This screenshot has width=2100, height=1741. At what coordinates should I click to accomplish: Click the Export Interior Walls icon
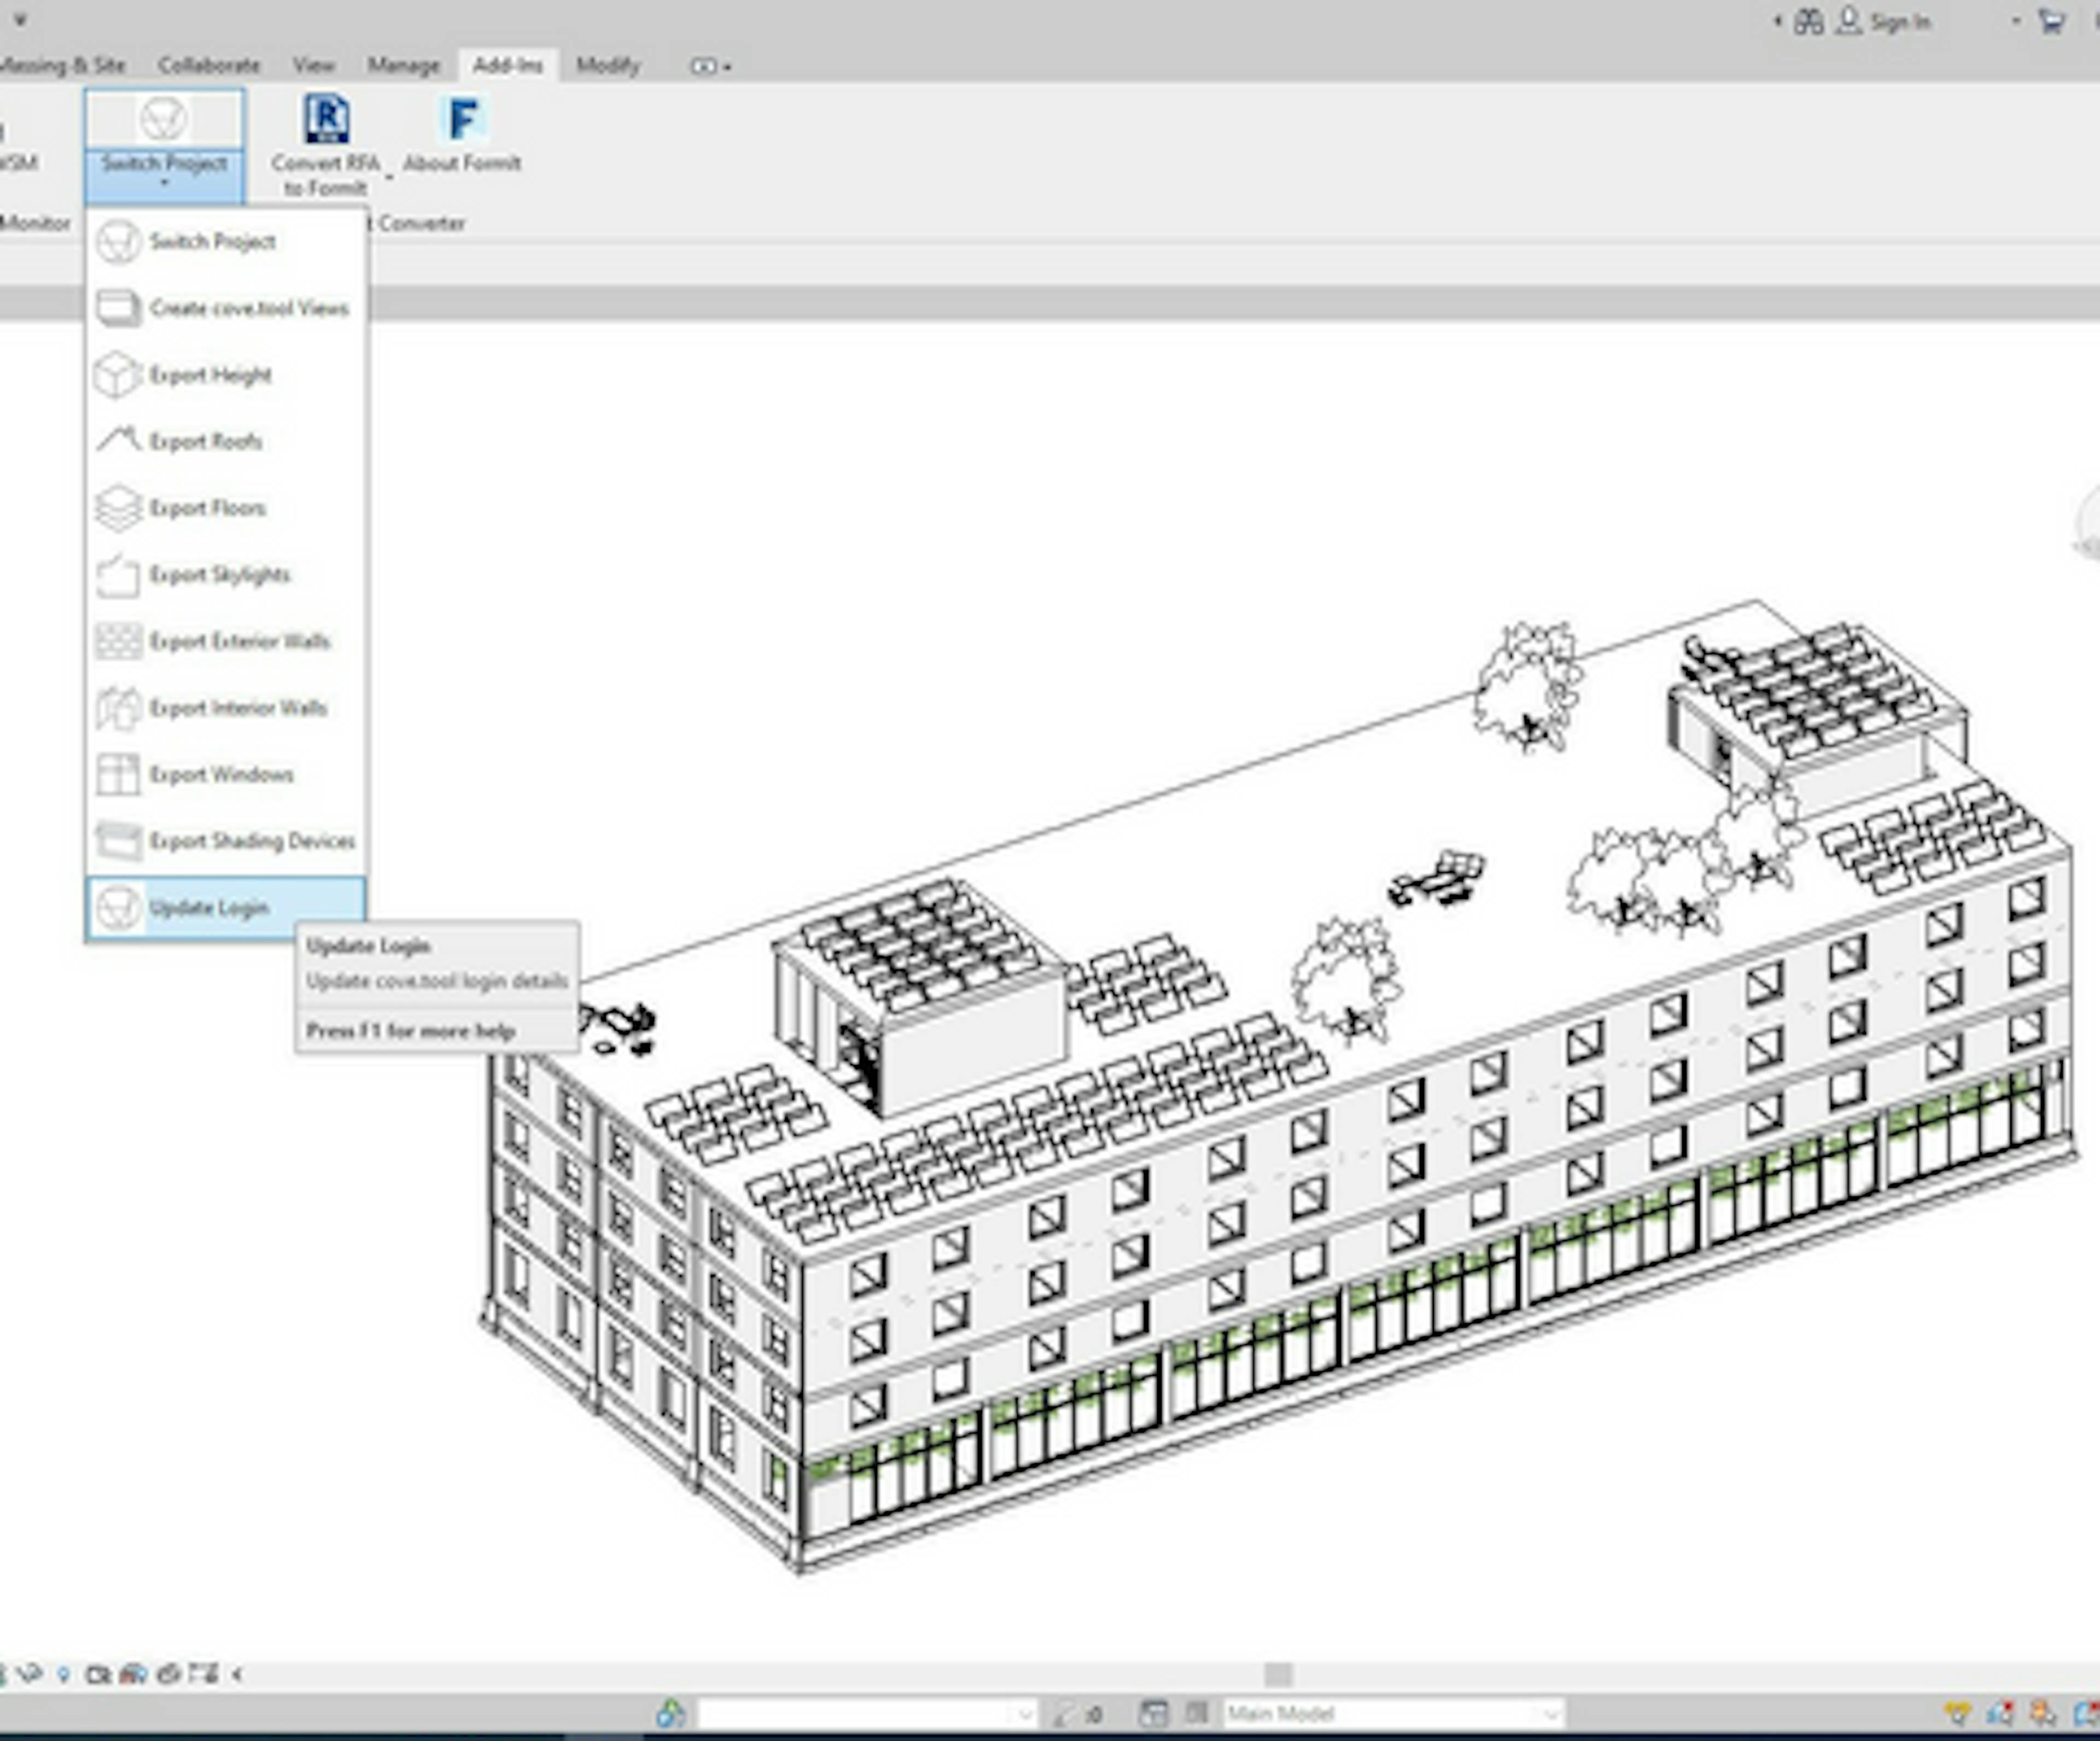[118, 708]
